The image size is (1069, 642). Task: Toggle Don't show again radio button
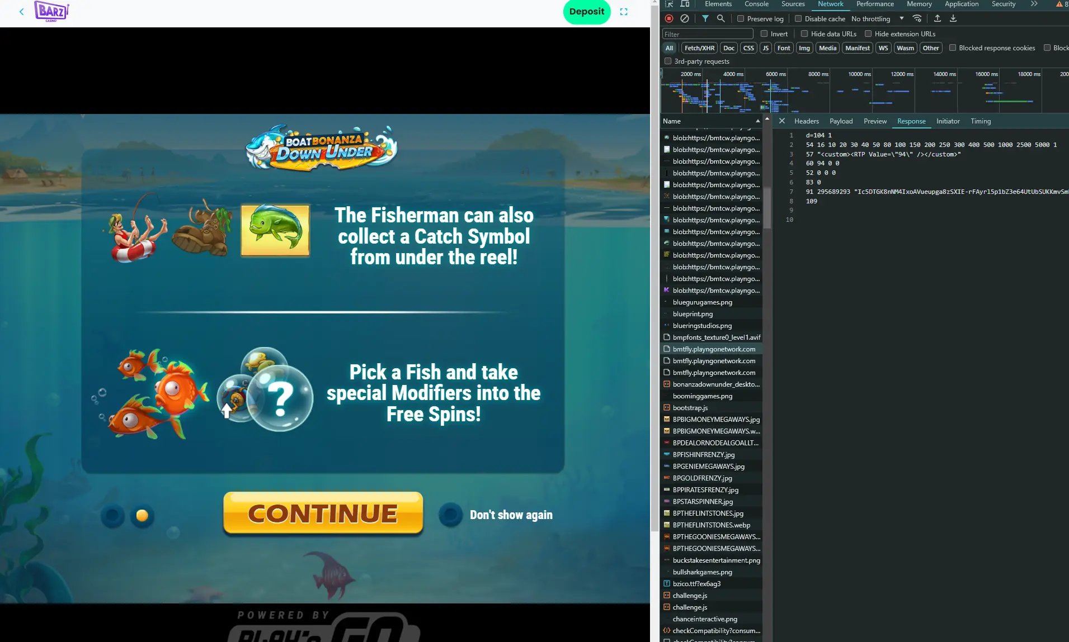tap(450, 515)
